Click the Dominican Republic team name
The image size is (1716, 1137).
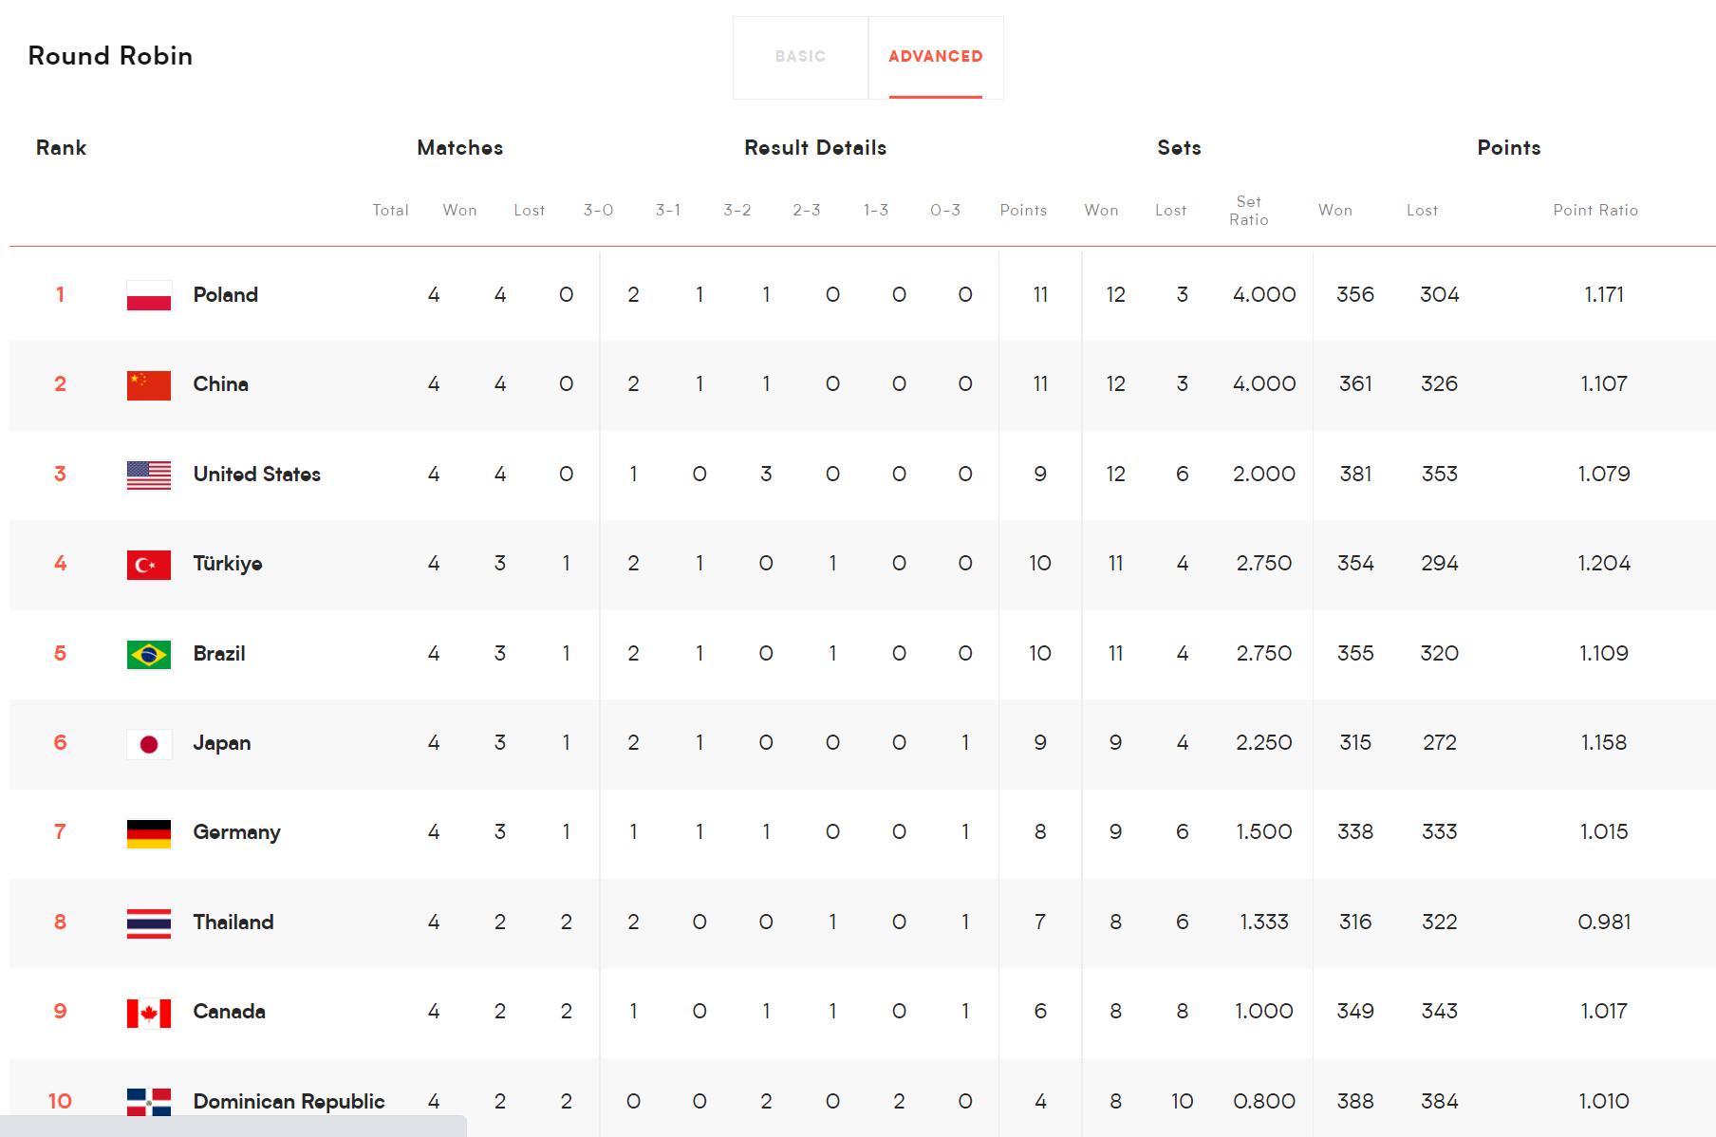(x=289, y=1101)
